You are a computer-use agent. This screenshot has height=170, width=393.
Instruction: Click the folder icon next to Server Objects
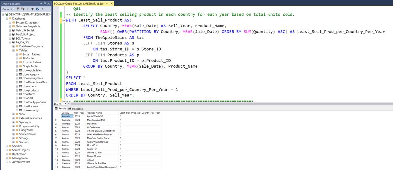(x=10, y=150)
